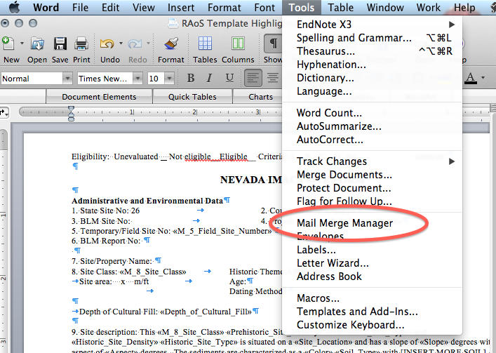Choose Merge Documents from Tools menu
496x353 pixels.
click(x=372, y=175)
